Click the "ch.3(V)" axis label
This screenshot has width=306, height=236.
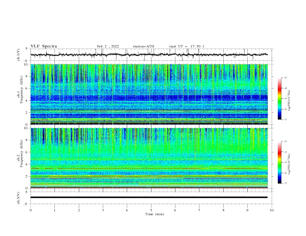tap(19, 198)
